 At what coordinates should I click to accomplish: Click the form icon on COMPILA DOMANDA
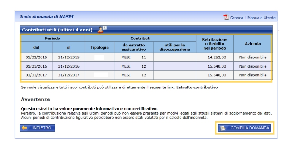[223, 128]
